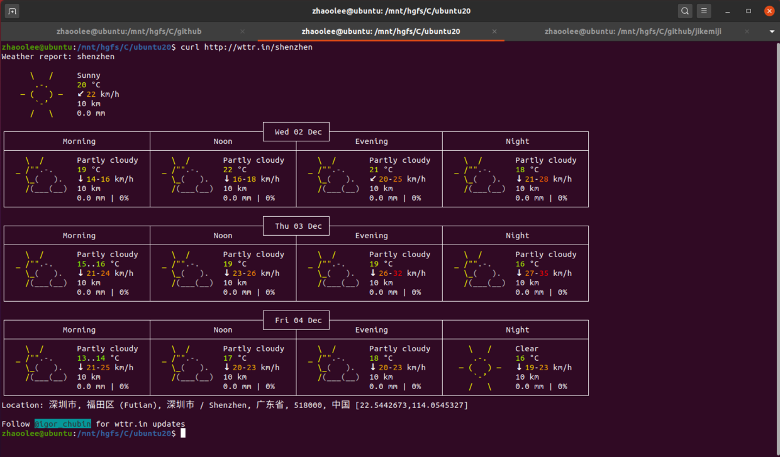
Task: Close the active ubuntu20 tab
Action: [494, 31]
